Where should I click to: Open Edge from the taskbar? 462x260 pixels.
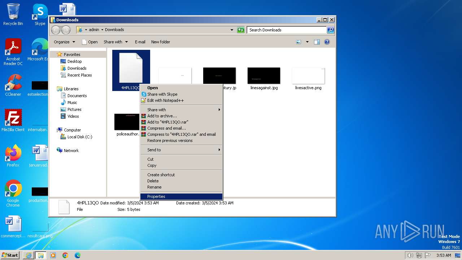[x=78, y=255]
